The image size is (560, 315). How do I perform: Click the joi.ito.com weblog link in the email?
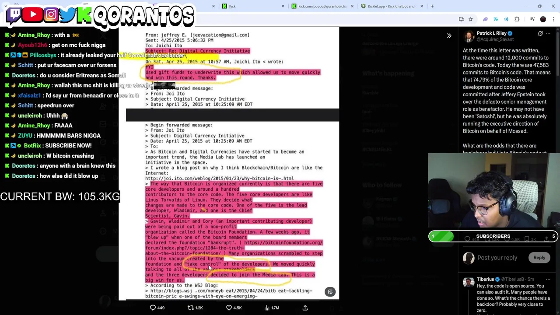point(219,178)
